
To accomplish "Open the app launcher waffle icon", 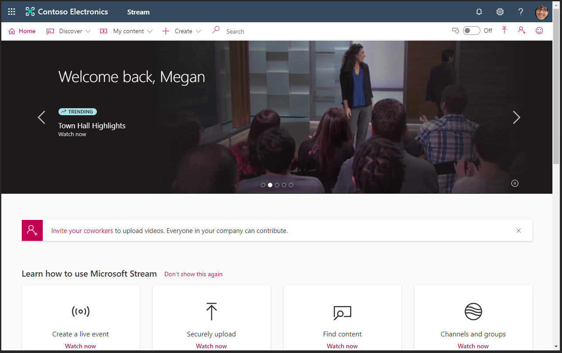I will pos(12,12).
